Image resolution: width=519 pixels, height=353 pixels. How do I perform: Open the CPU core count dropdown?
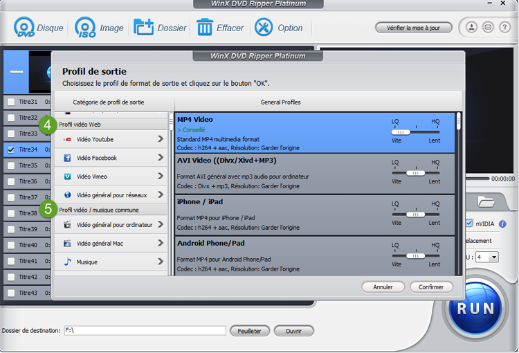pos(492,257)
